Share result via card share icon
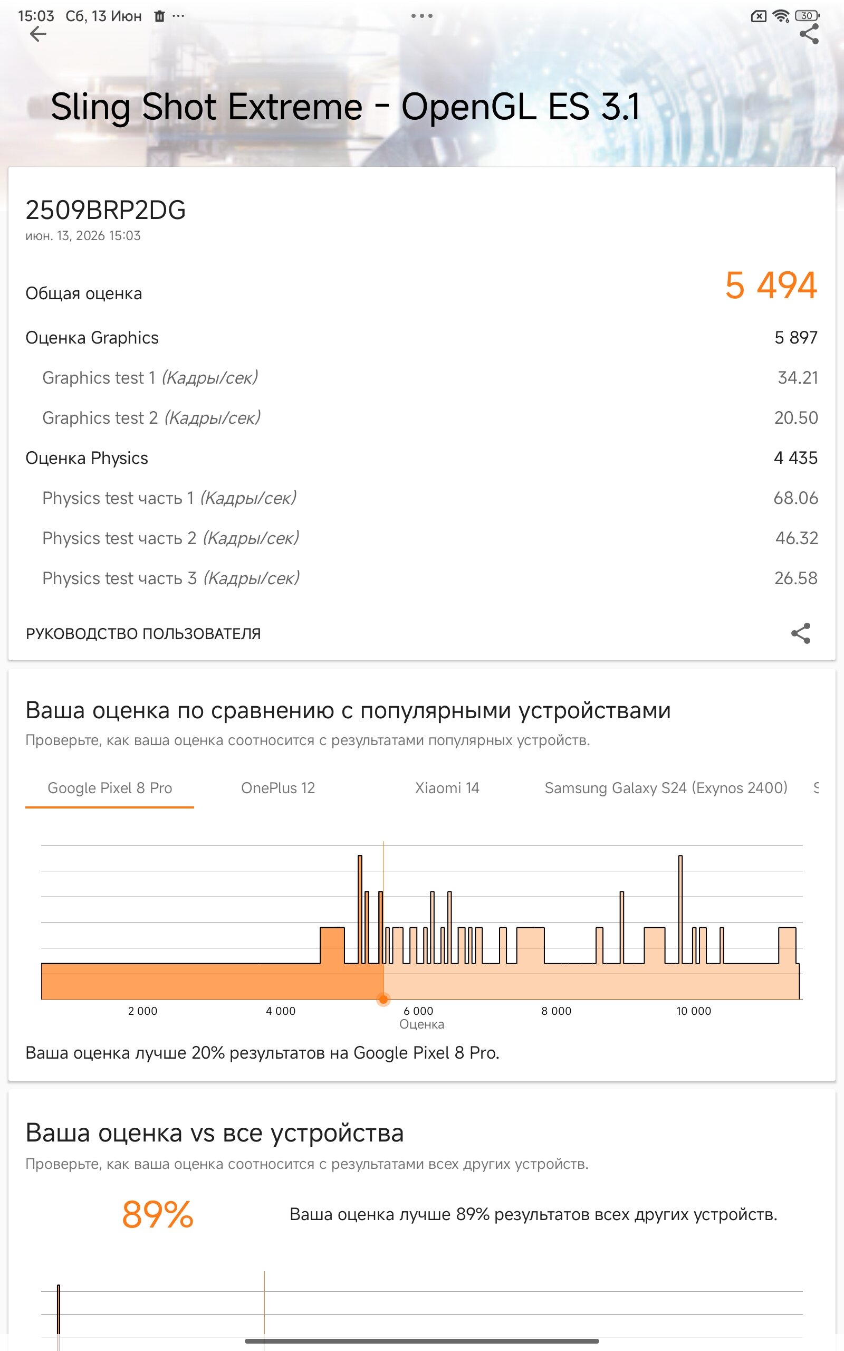 [800, 633]
